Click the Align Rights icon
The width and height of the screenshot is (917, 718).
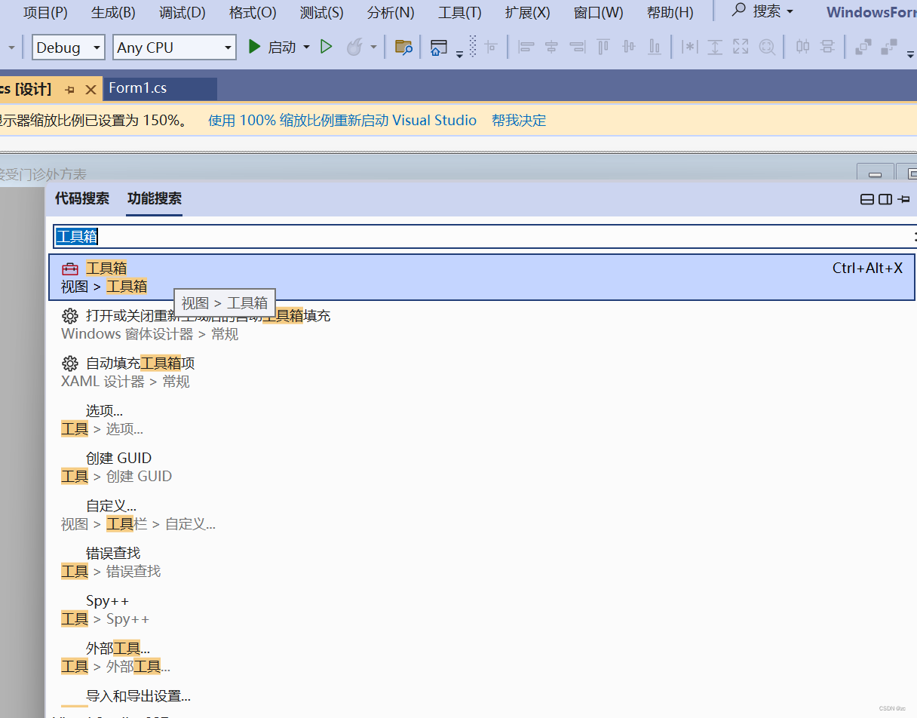tap(578, 48)
